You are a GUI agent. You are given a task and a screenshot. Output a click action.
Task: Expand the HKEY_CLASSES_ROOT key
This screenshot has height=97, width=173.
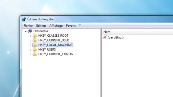pos(31,36)
